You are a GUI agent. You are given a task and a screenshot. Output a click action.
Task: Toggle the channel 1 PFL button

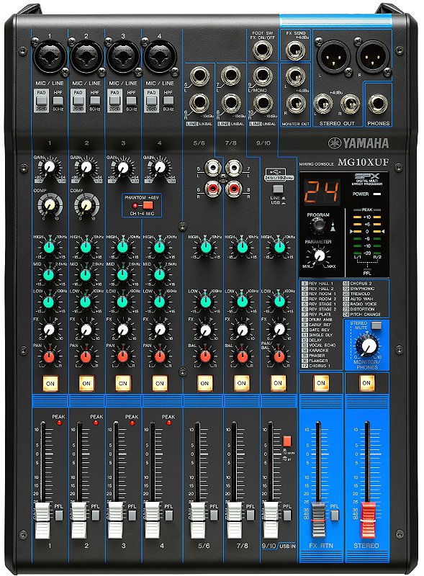pyautogui.click(x=59, y=515)
